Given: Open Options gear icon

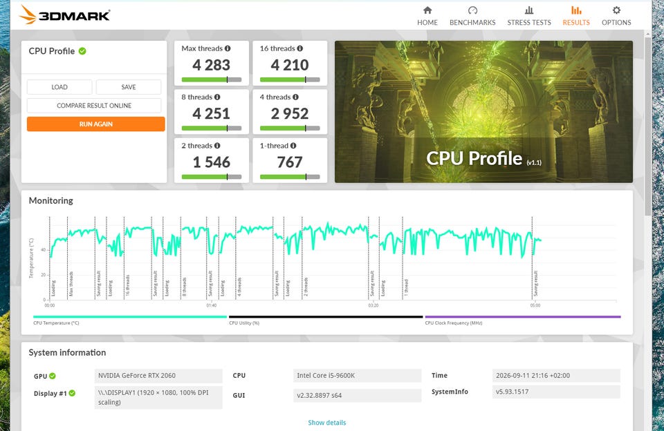Looking at the screenshot, I should click(616, 10).
